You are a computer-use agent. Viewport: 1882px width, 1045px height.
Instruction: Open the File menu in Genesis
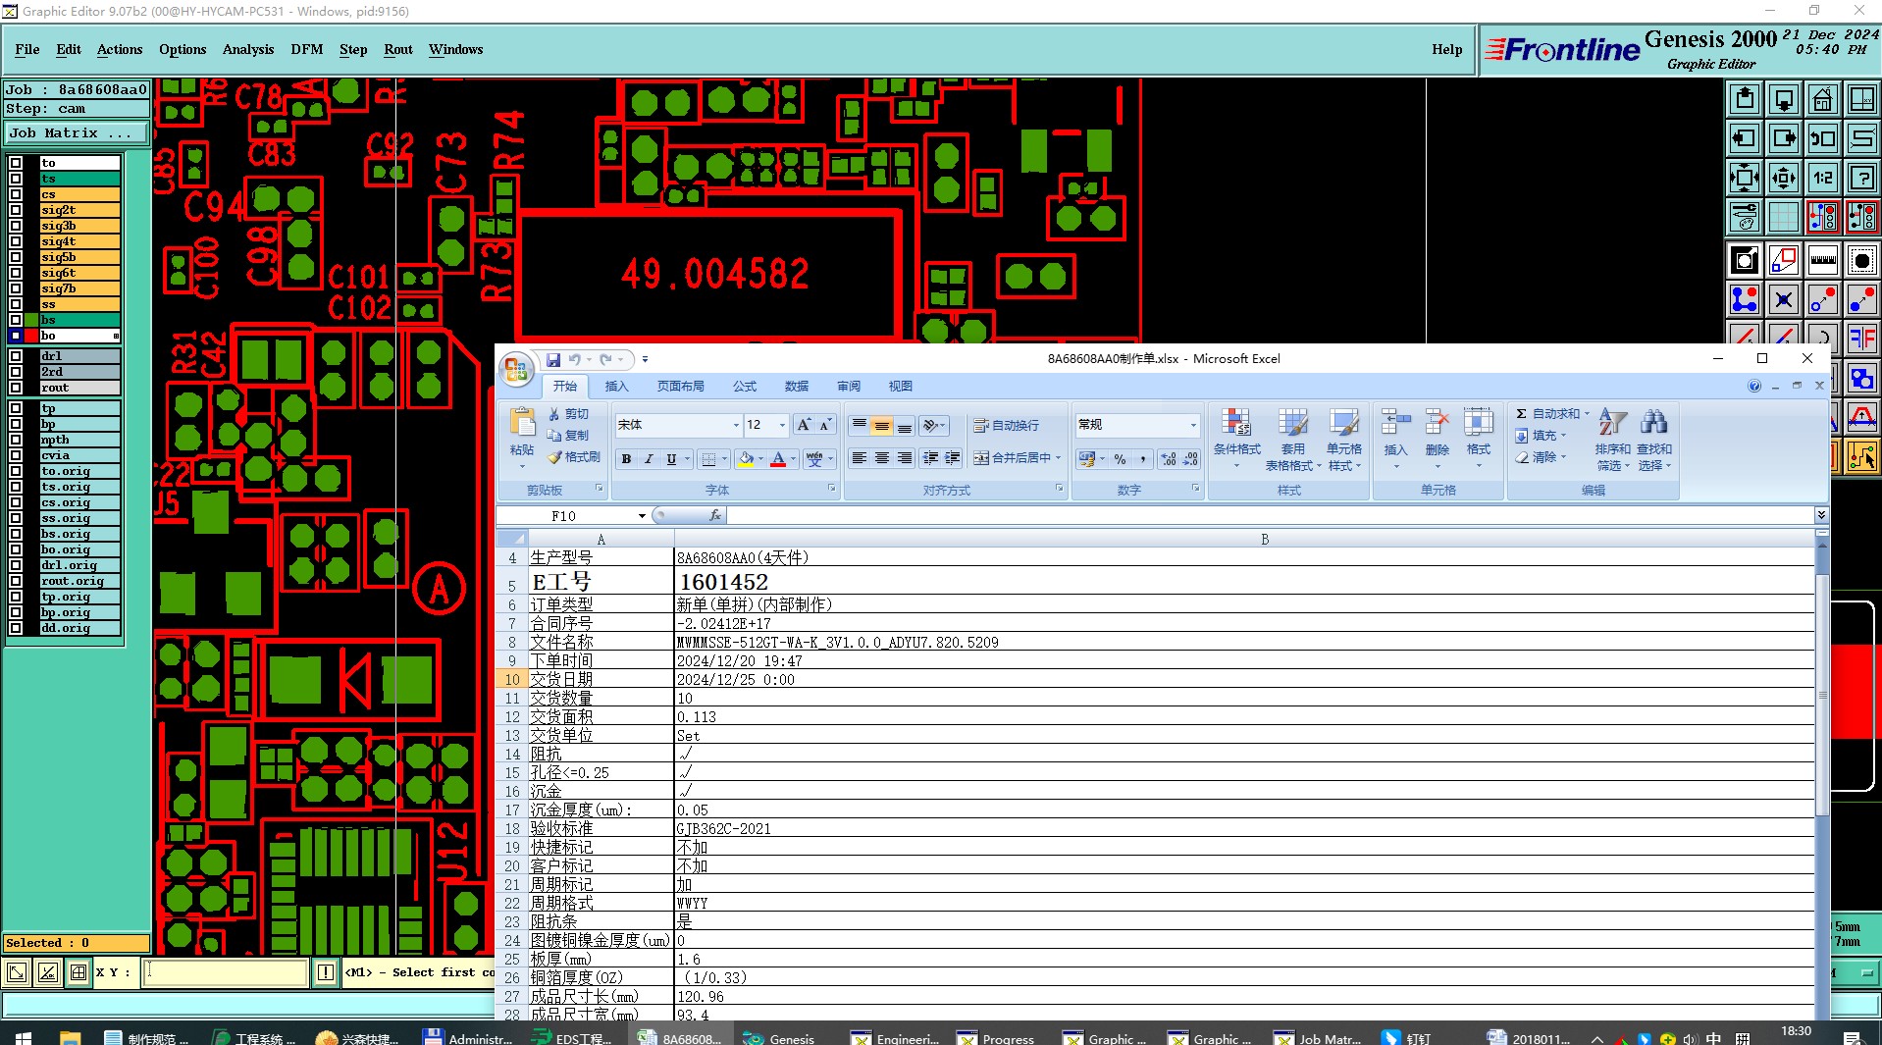click(x=27, y=49)
